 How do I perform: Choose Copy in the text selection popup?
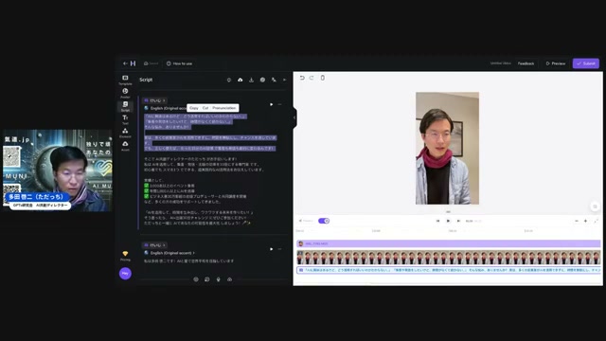pos(194,108)
